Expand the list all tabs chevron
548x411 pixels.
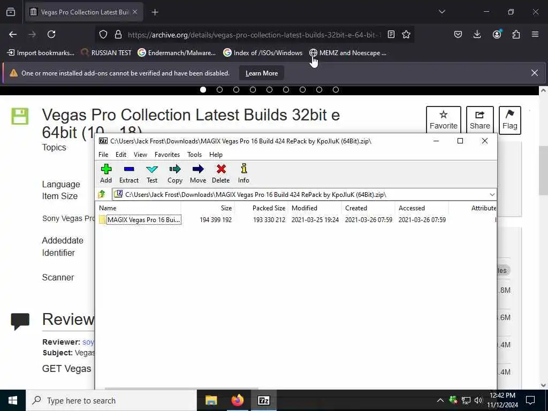click(x=442, y=12)
